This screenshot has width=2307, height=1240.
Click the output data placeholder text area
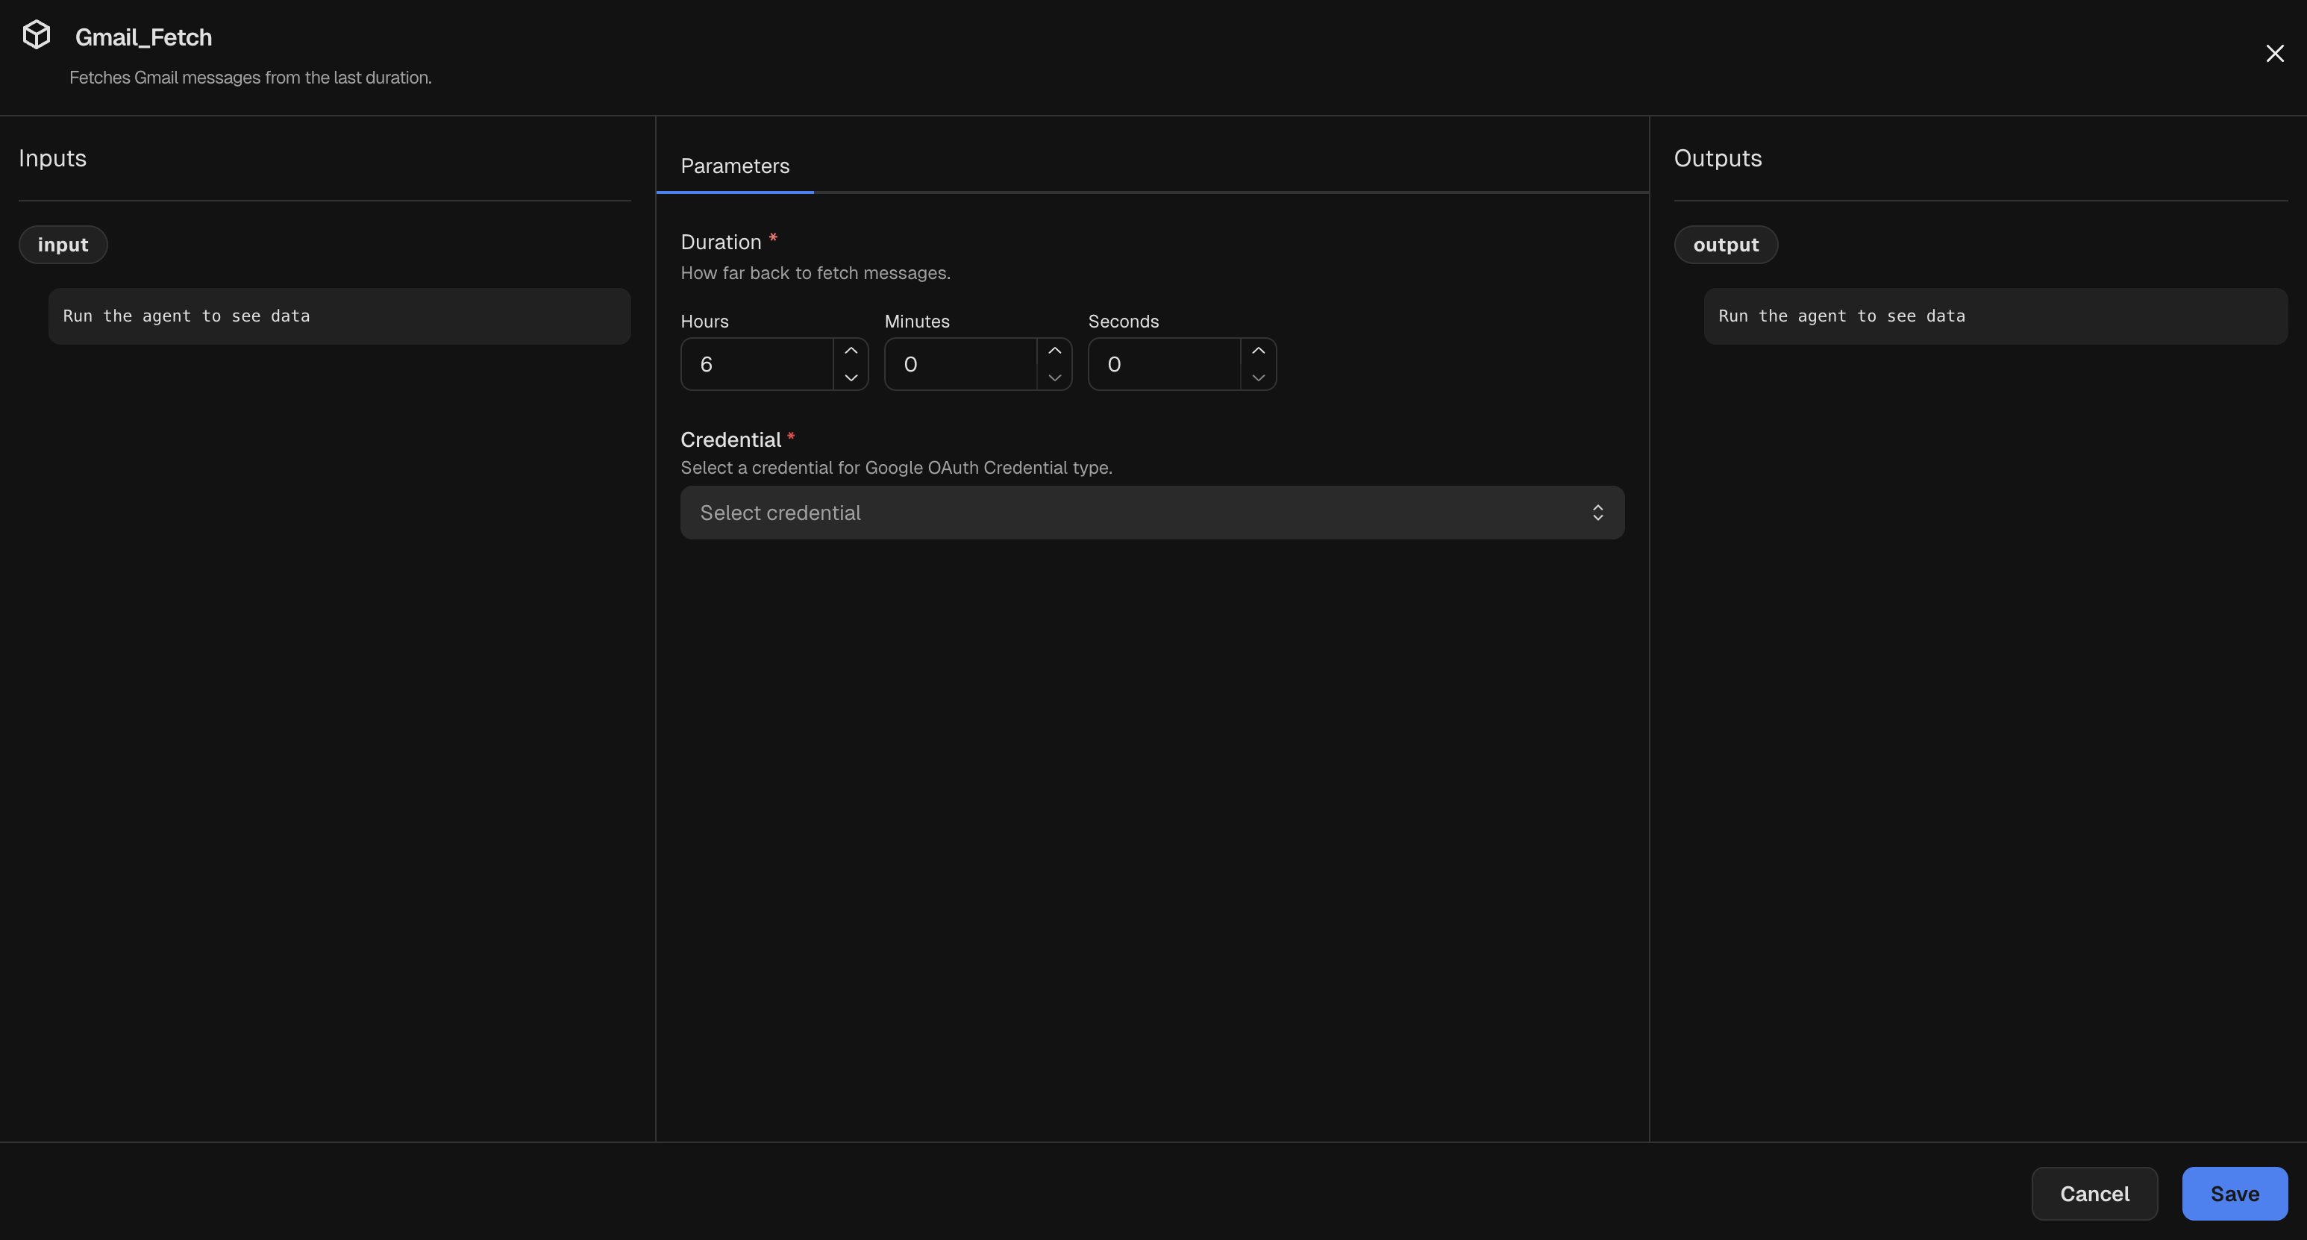[x=1994, y=315]
